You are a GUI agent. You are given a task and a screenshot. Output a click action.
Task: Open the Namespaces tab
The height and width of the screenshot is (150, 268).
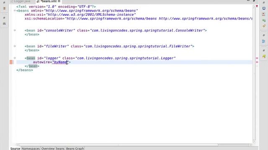[x=31, y=148]
